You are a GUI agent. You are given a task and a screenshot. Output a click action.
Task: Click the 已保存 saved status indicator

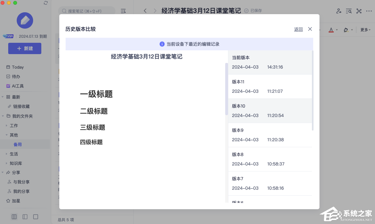[x=253, y=11]
